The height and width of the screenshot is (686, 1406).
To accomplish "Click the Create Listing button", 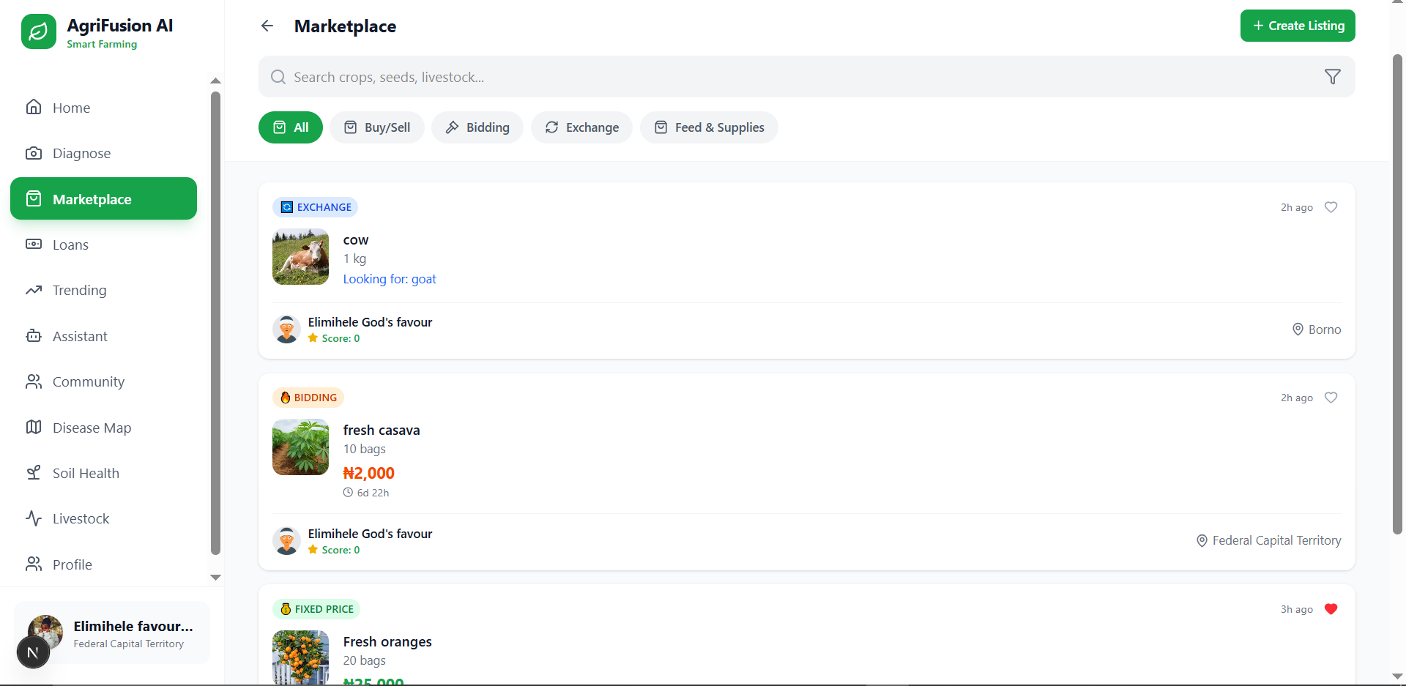I will 1297,26.
